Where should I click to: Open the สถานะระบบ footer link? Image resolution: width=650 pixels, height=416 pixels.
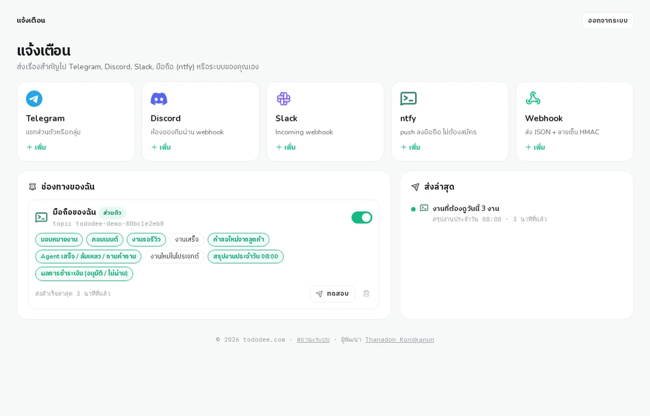click(313, 340)
